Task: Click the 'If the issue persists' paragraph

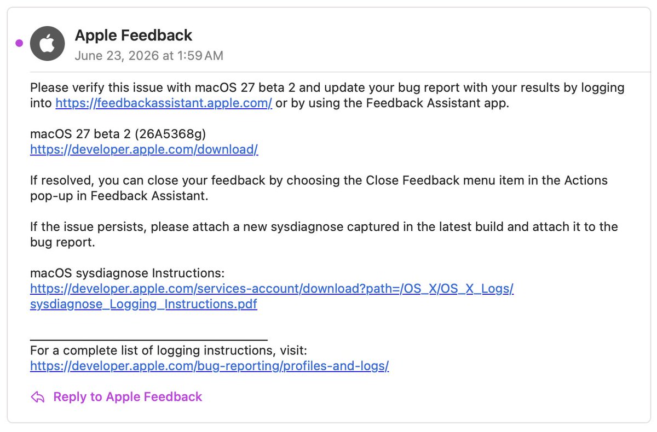Action: (x=324, y=235)
